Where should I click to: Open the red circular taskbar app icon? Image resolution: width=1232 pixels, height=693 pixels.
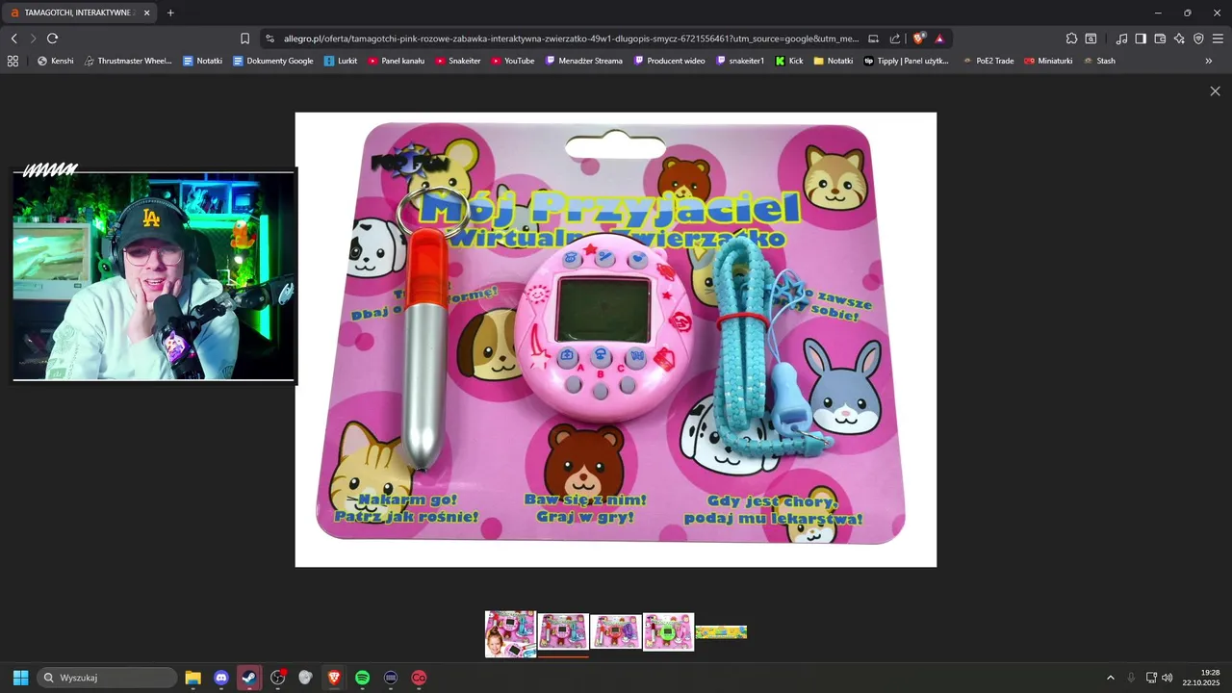pos(419,678)
